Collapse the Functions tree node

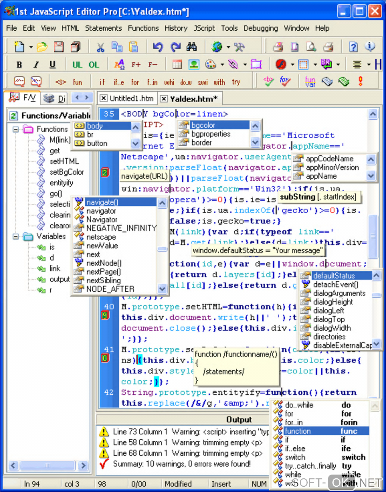pyautogui.click(x=16, y=129)
